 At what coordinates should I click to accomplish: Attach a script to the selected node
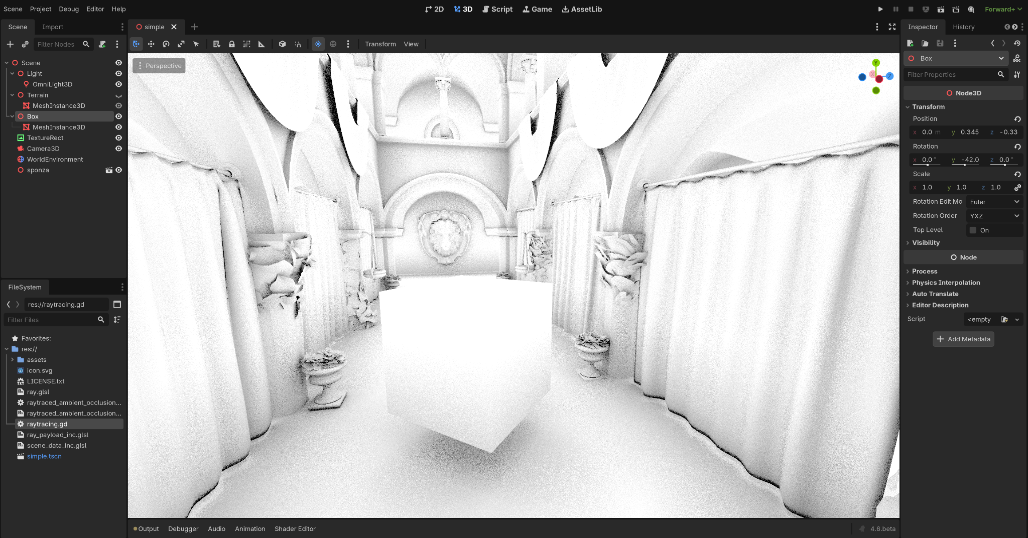click(x=102, y=44)
